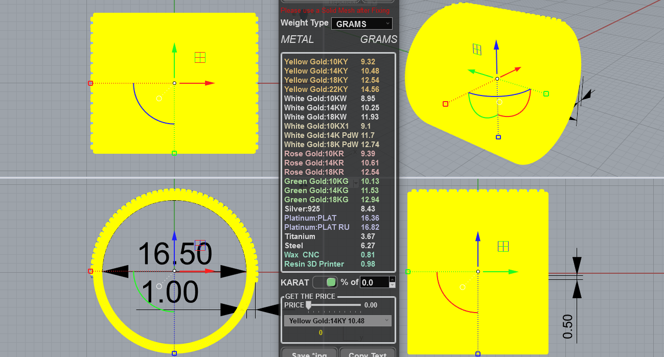This screenshot has height=357, width=664.
Task: Click green rotation arc in ring-circle viewport
Action: (x=146, y=300)
